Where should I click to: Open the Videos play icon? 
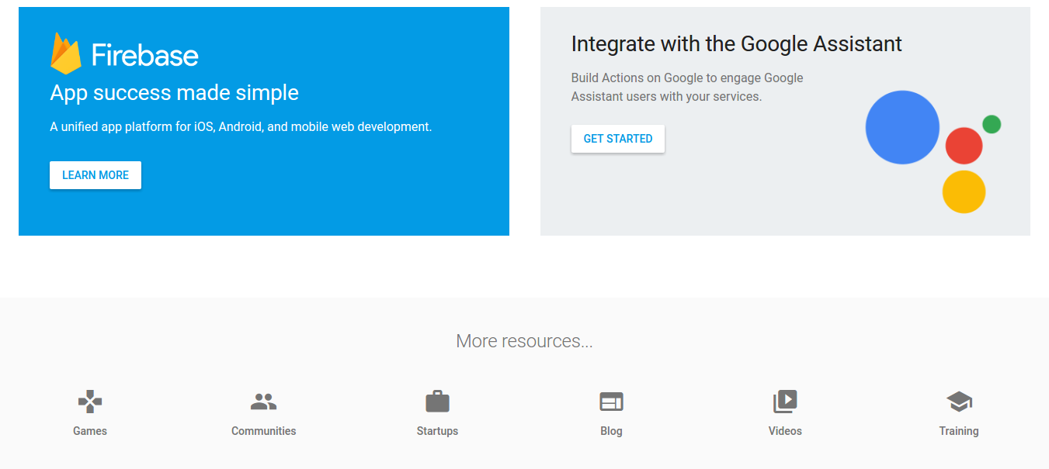point(785,402)
